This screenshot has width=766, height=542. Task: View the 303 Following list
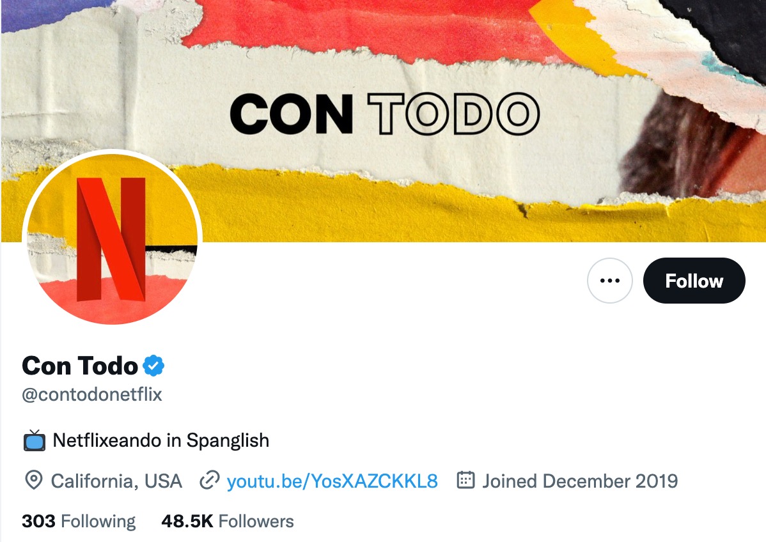(79, 522)
